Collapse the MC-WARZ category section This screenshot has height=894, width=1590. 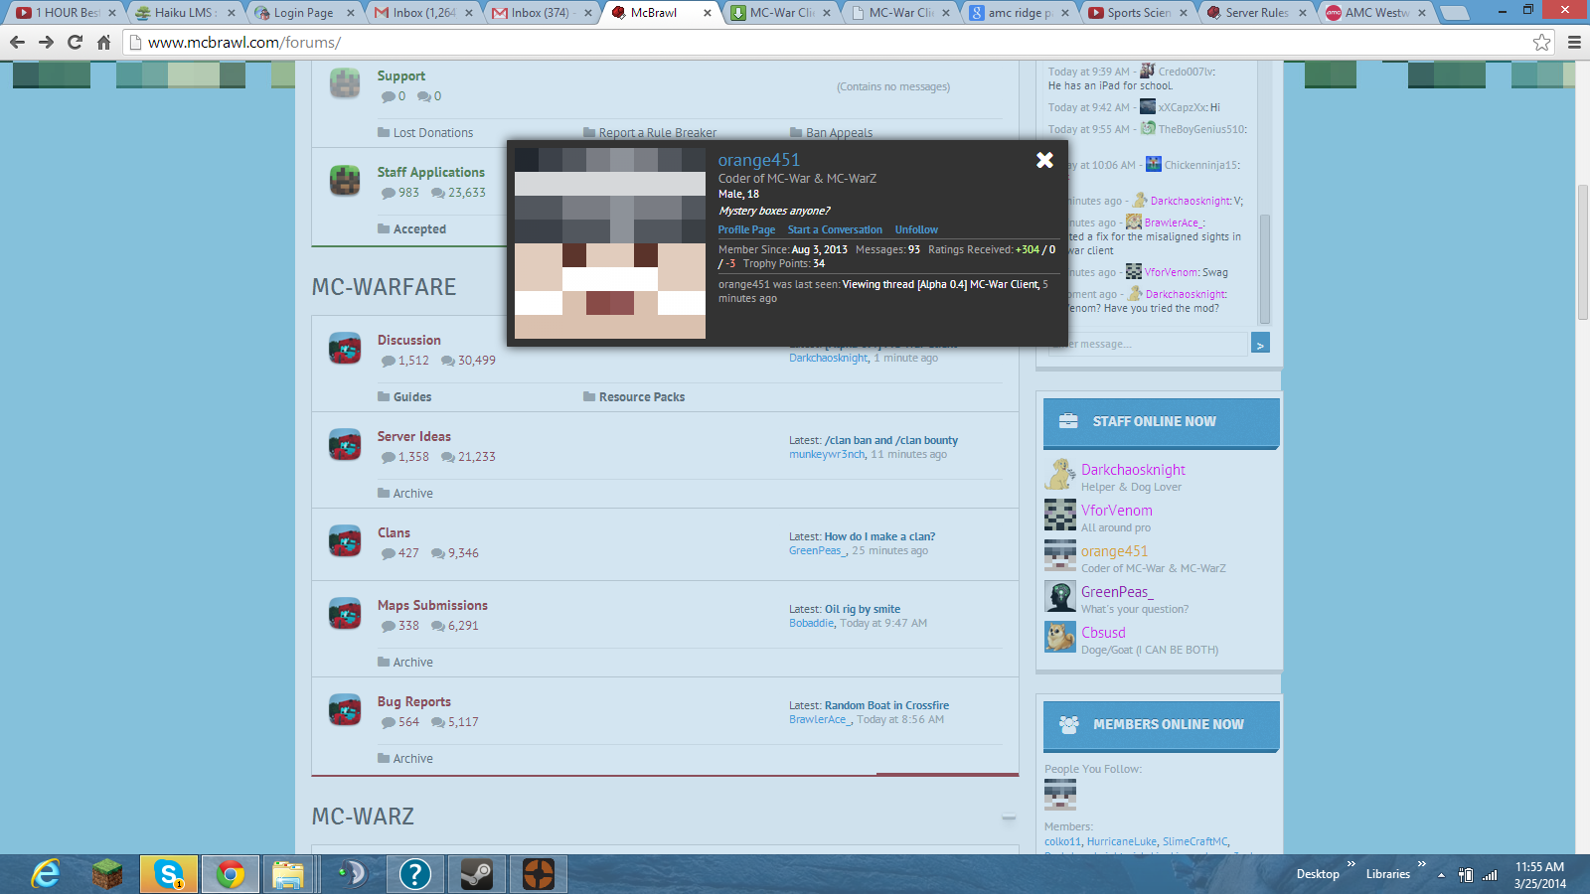(1009, 818)
